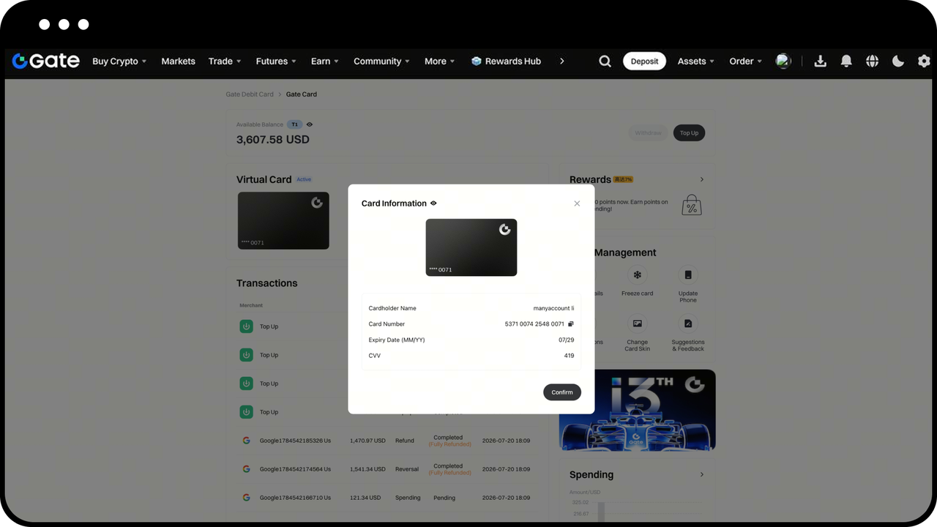This screenshot has width=937, height=527.
Task: Open the Earn dropdown menu
Action: 325,61
